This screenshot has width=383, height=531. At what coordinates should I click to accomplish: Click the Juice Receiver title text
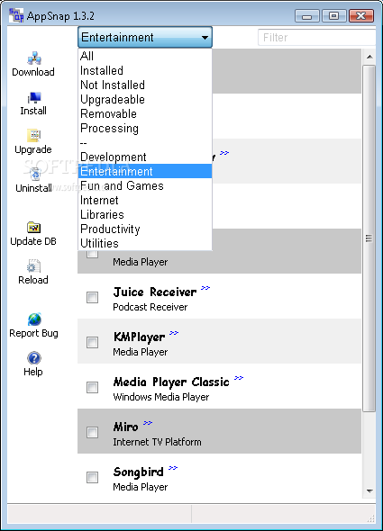155,292
